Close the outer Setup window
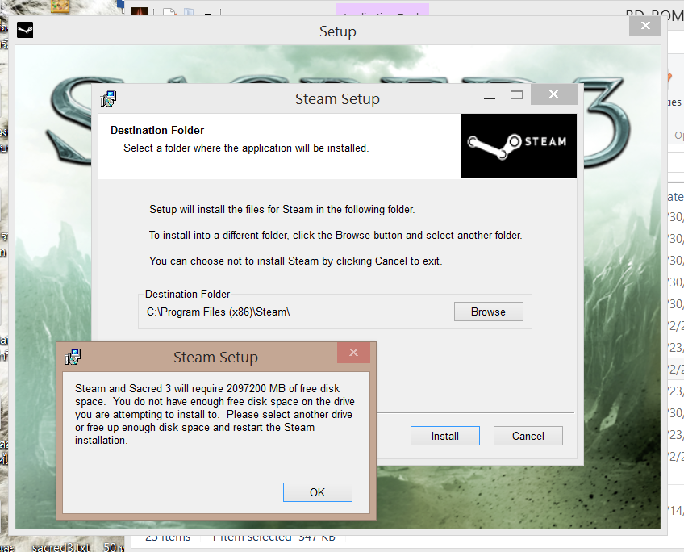 pos(645,26)
